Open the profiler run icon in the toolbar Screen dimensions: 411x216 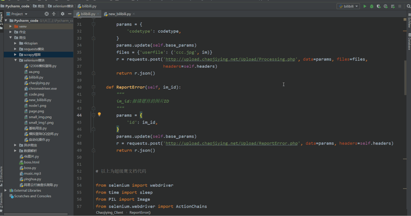point(385,6)
